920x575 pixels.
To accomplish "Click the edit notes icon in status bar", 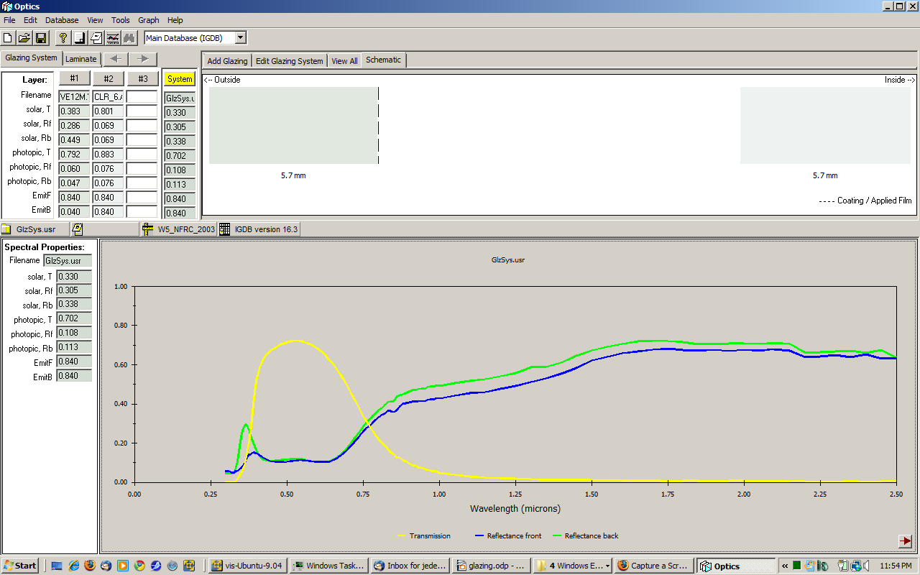I will pyautogui.click(x=75, y=229).
